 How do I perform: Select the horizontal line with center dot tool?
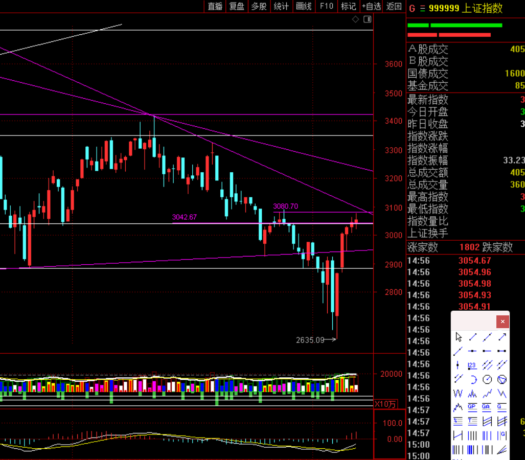click(472, 351)
